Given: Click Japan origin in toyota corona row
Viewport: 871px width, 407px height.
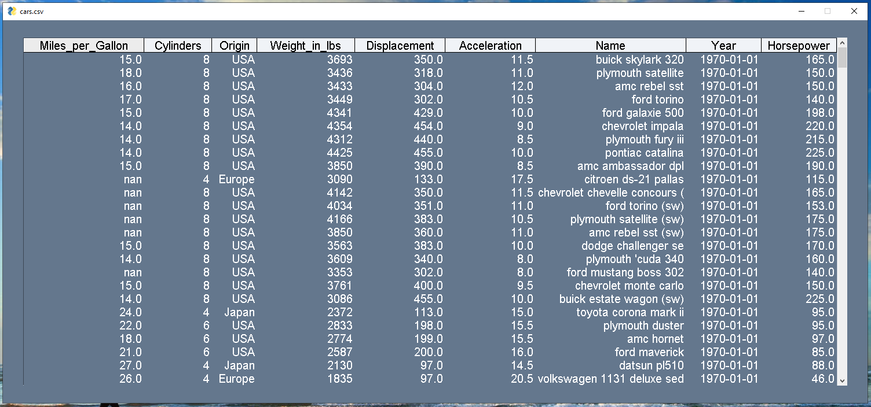Looking at the screenshot, I should click(x=239, y=312).
